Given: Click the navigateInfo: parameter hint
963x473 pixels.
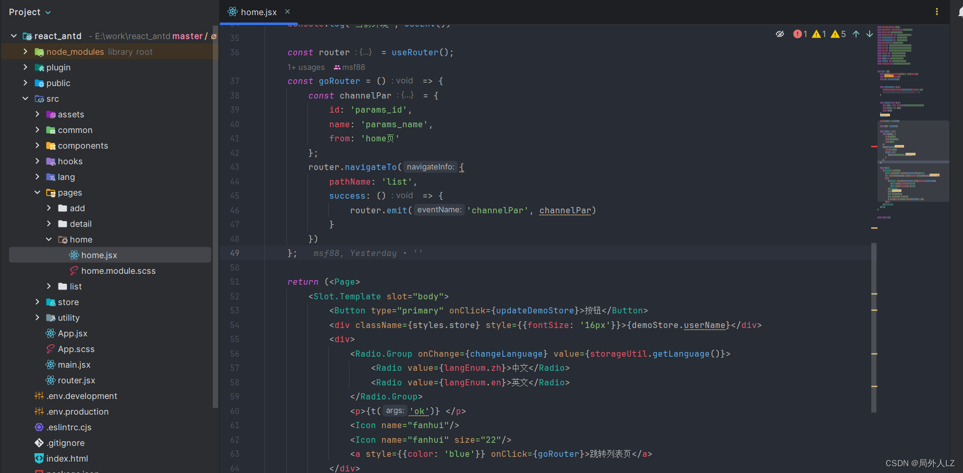Looking at the screenshot, I should [430, 167].
